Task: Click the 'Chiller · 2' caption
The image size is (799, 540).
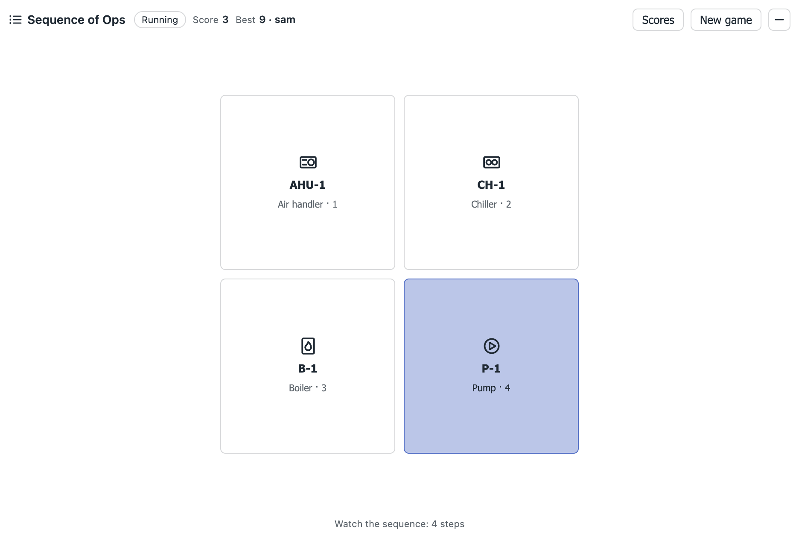Action: coord(491,204)
